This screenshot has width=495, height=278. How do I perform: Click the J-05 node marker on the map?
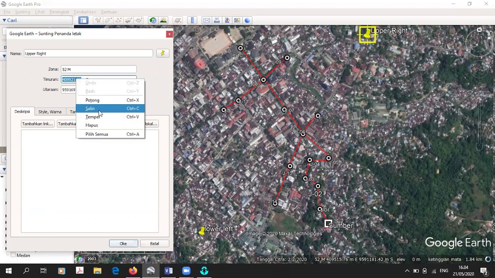coord(329,158)
